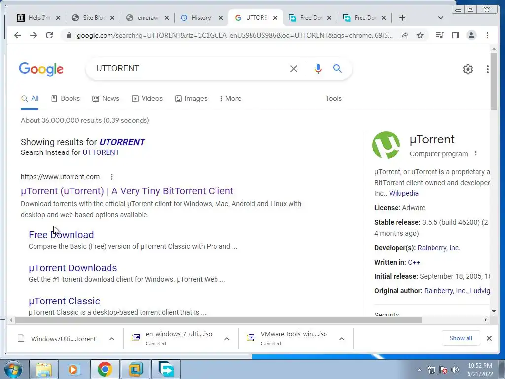Viewport: 505px width, 379px height.
Task: Open more options for µTorrent panel
Action: click(476, 153)
